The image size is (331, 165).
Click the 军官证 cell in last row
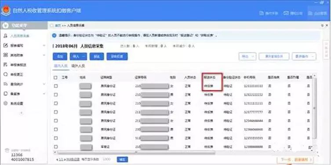tap(105, 147)
